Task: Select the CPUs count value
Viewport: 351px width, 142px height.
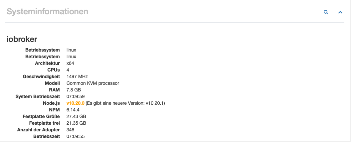Action: coord(68,70)
